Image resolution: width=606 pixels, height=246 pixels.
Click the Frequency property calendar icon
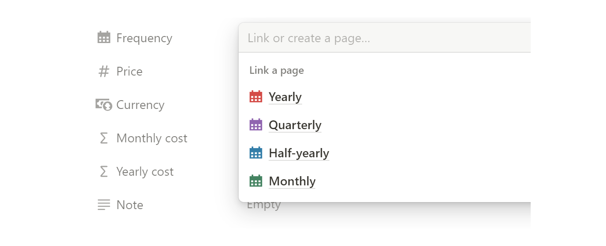point(103,38)
